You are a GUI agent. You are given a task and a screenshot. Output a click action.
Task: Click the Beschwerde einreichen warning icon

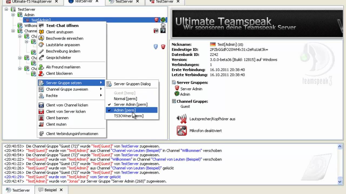tap(41, 39)
